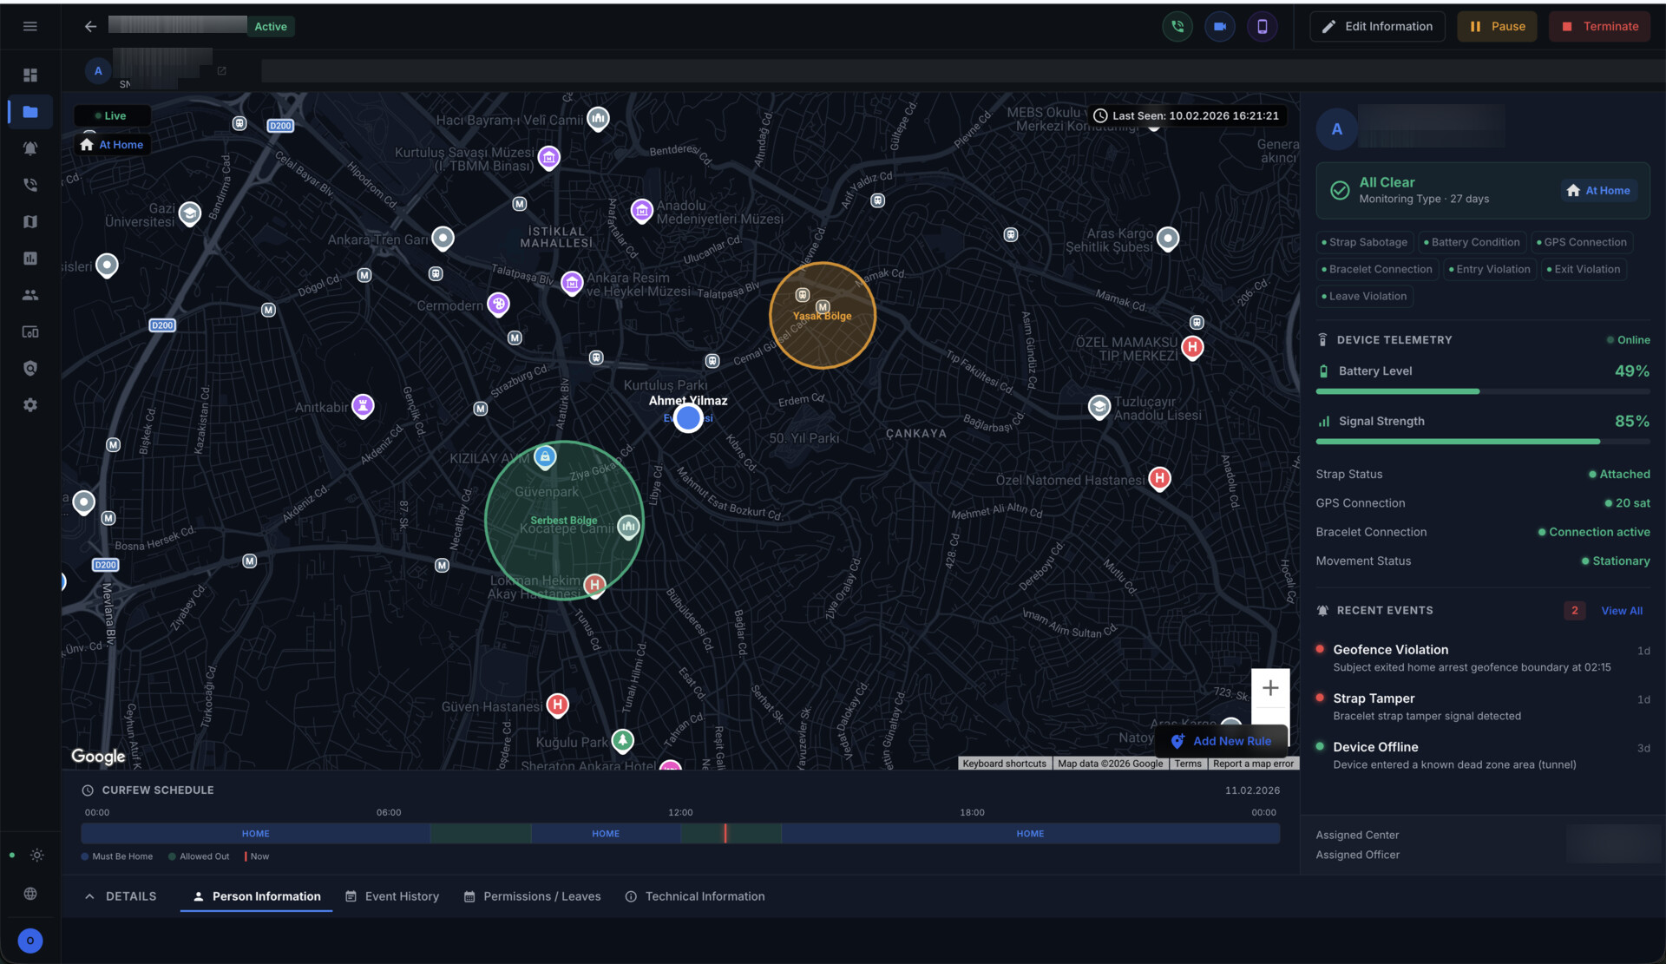Viewport: 1666px width, 964px height.
Task: Click Add New Rule button on map
Action: coord(1222,741)
